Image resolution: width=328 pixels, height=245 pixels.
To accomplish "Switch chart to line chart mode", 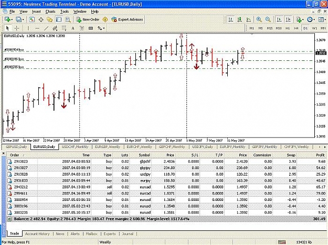I will coord(249,19).
